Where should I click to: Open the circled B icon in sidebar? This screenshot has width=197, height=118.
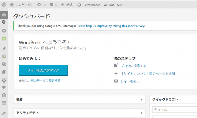(4, 80)
